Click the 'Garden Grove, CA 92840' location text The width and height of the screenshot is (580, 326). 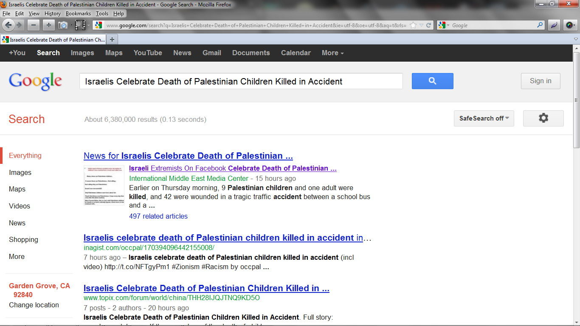(x=39, y=290)
